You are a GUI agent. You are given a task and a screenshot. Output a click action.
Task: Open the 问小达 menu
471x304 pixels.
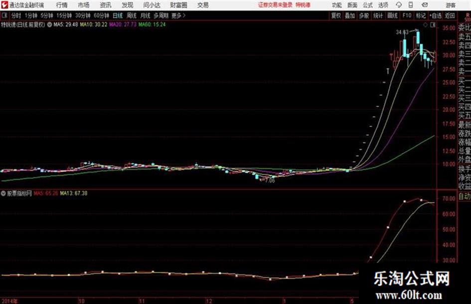152,5
